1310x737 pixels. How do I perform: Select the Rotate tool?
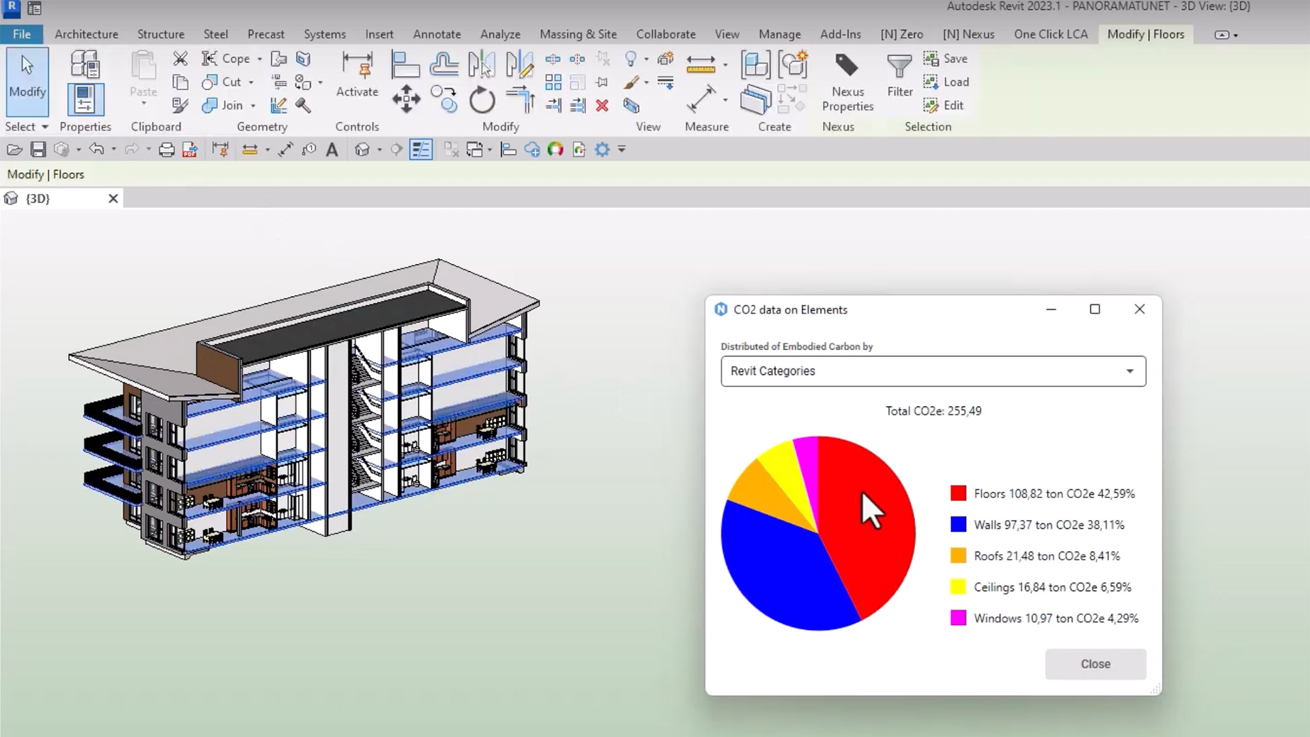point(482,101)
